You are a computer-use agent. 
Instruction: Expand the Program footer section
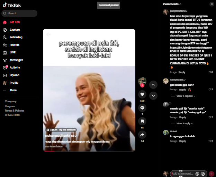click(10, 106)
